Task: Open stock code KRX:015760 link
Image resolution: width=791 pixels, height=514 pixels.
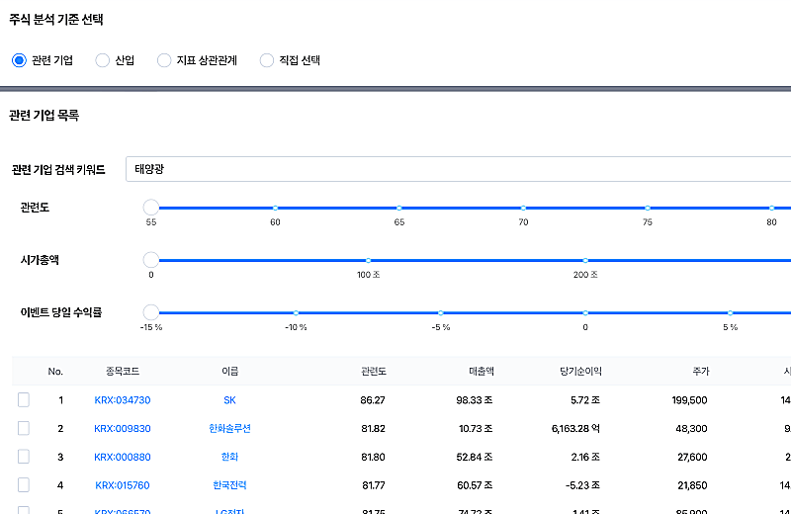Action: point(123,484)
